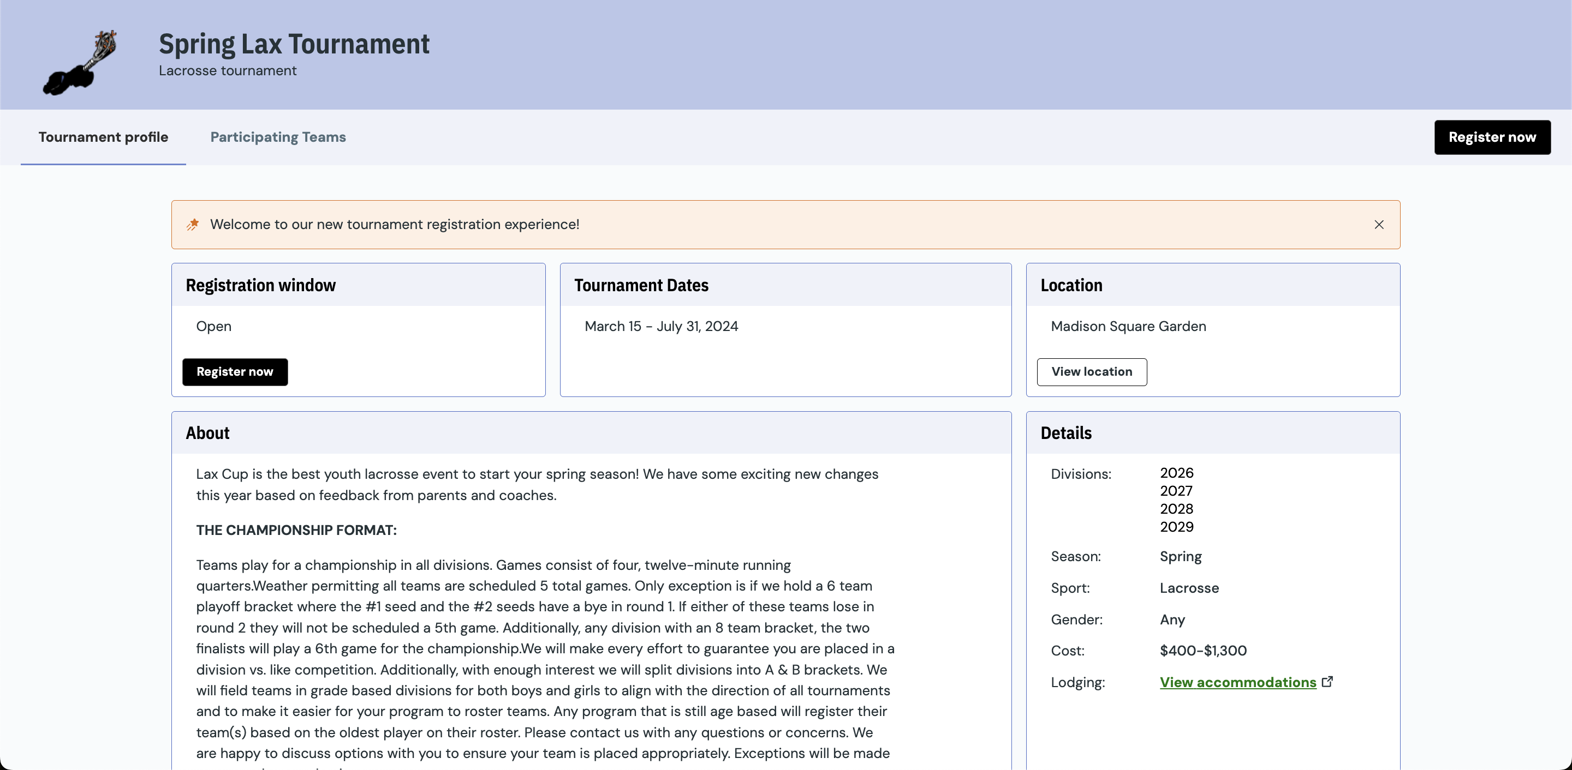Click the Open registration status text
The image size is (1572, 770).
(x=213, y=326)
